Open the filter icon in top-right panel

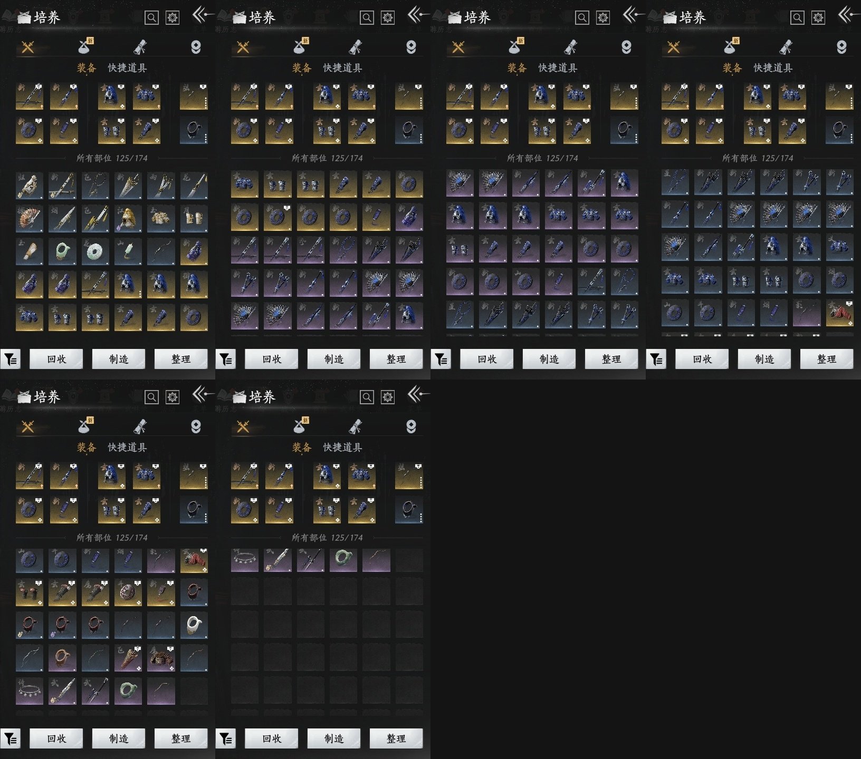[656, 359]
